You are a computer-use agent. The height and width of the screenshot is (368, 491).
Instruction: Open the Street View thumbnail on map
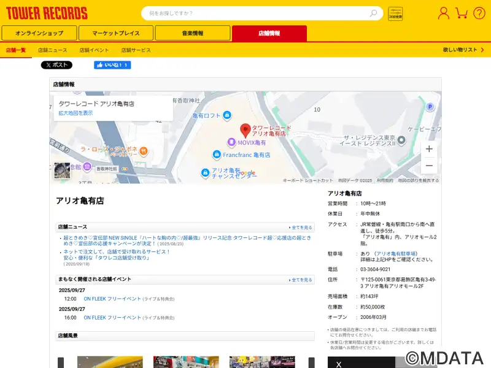pos(62,171)
